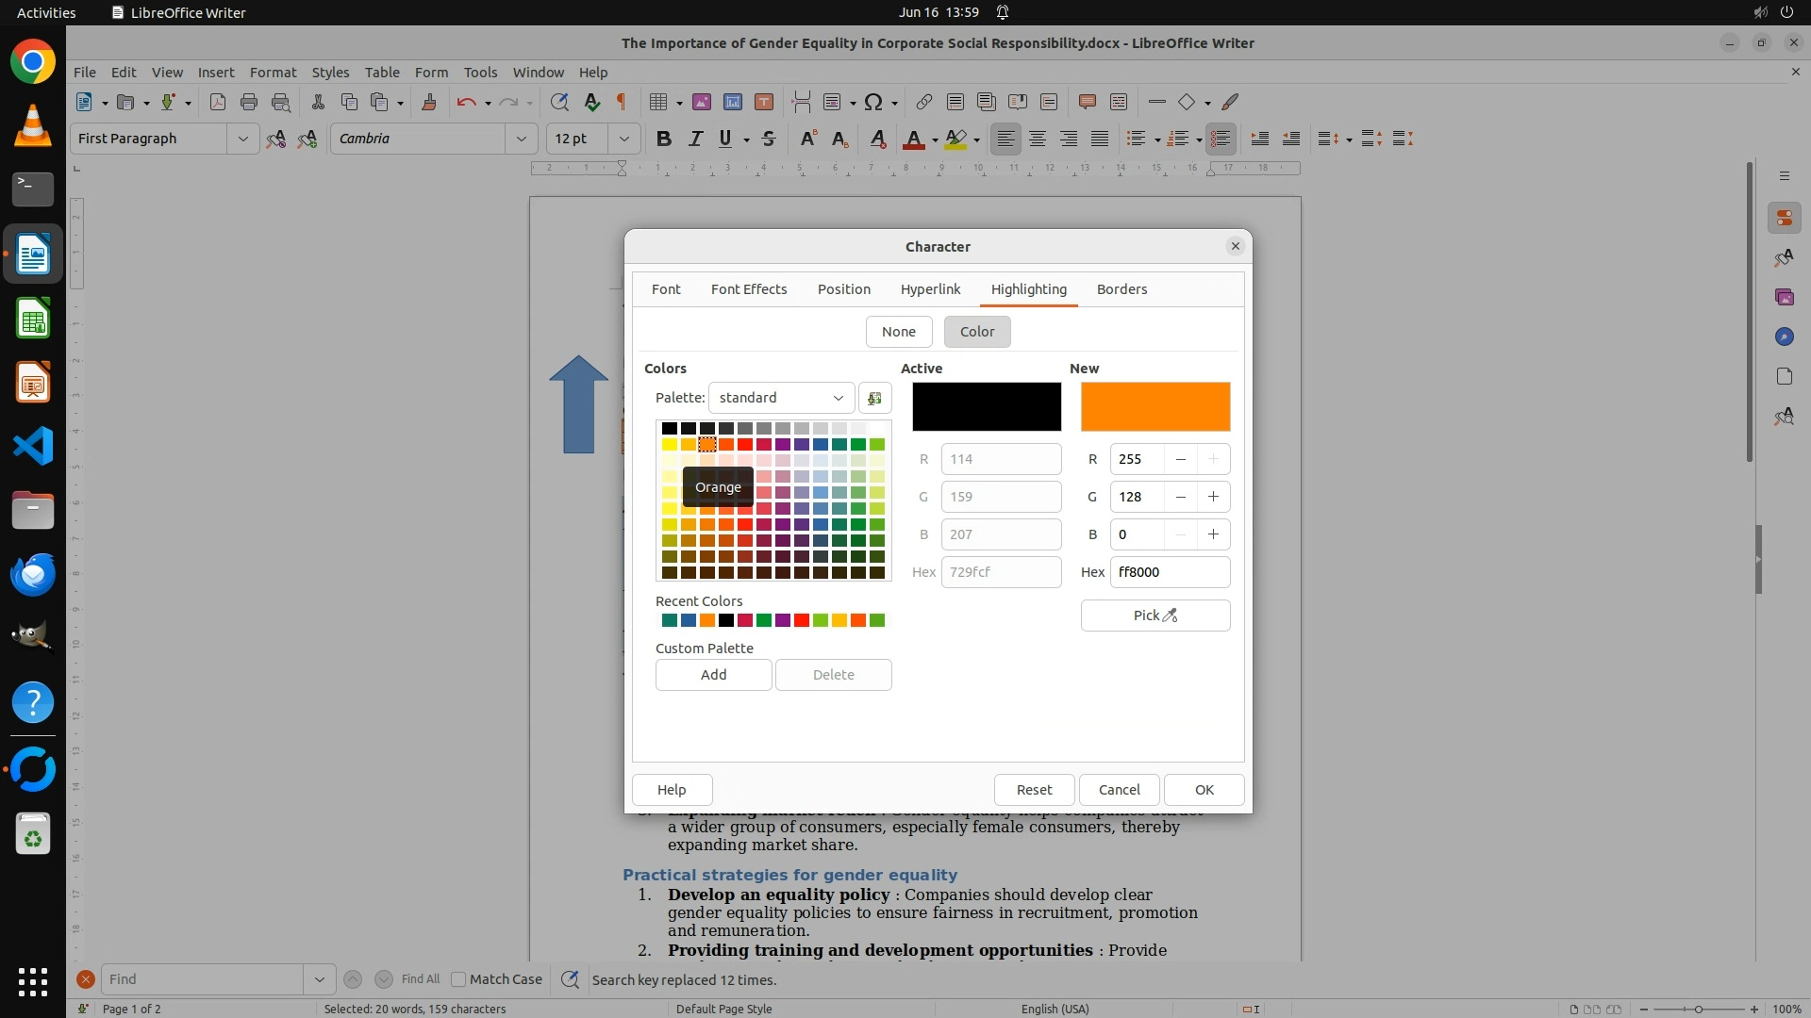Click the Bold formatting icon
1811x1018 pixels.
[x=664, y=139]
